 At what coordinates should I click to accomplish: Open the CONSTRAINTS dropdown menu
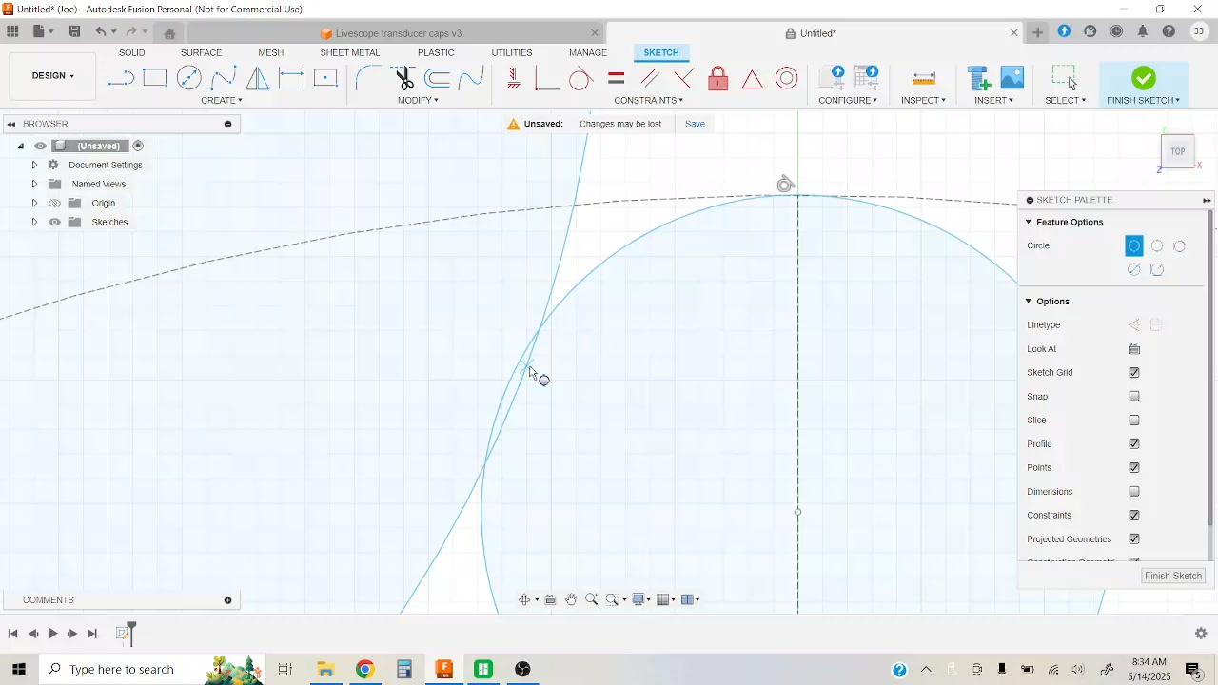pyautogui.click(x=648, y=100)
